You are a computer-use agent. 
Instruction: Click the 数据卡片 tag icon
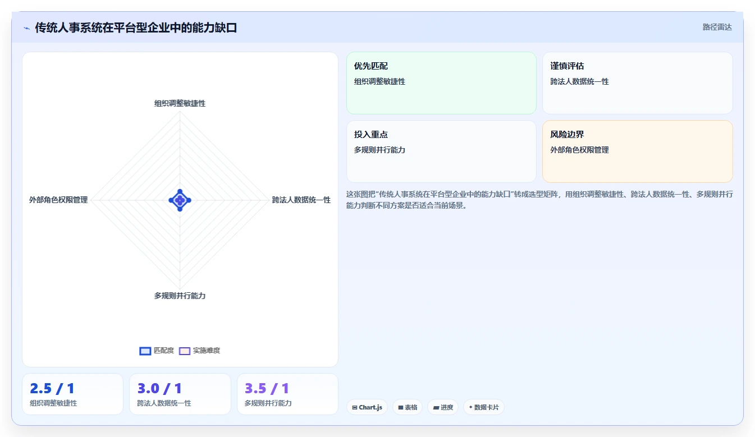click(470, 407)
